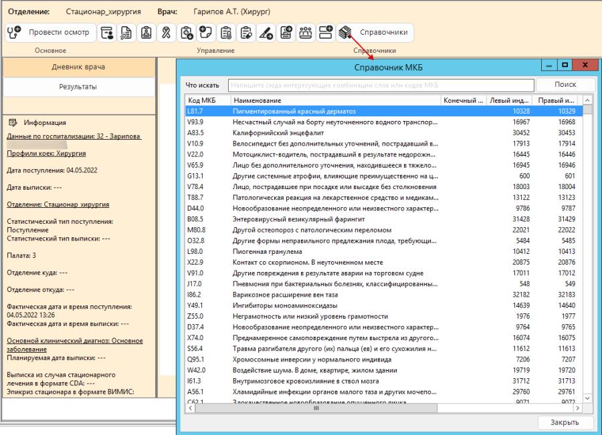Open the patient archive card icon
The height and width of the screenshot is (435, 602).
click(x=107, y=33)
